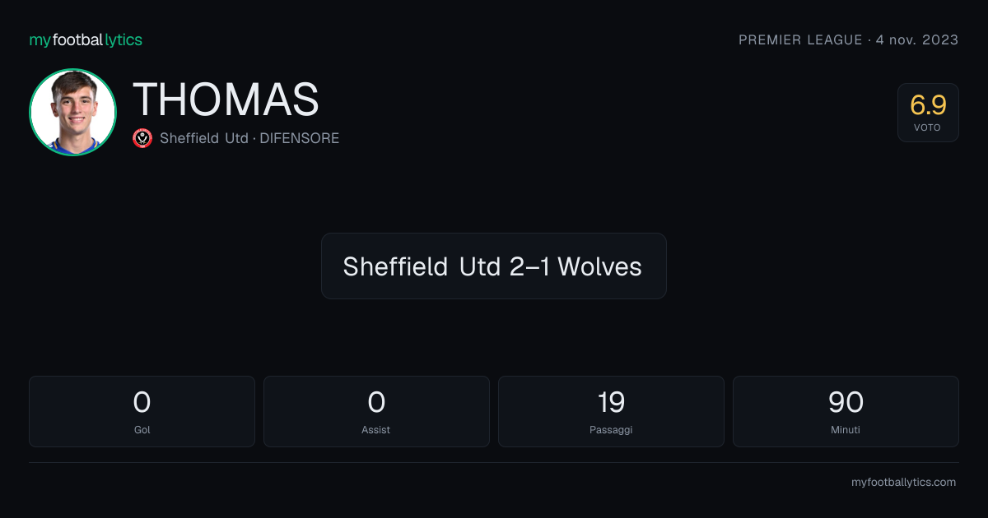Image resolution: width=988 pixels, height=518 pixels.
Task: Click the Voto label under the rating
Action: tap(927, 127)
